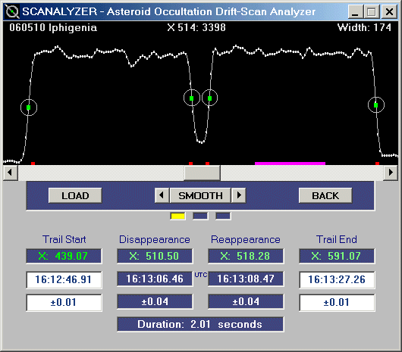Select the Trail Start green marker

(29, 107)
